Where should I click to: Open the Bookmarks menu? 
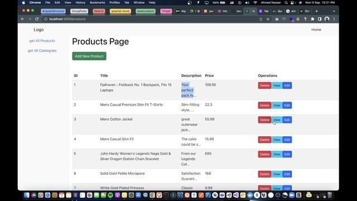(x=97, y=2)
